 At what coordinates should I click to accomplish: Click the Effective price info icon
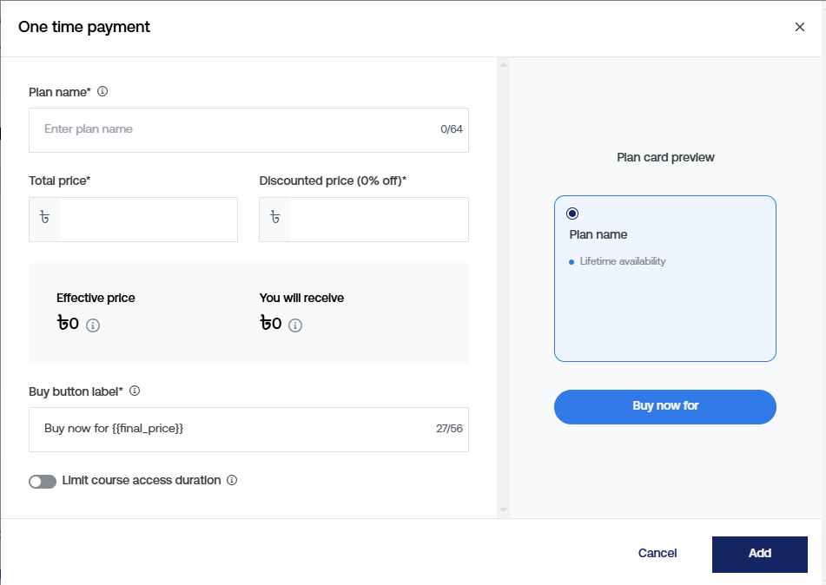(x=94, y=325)
